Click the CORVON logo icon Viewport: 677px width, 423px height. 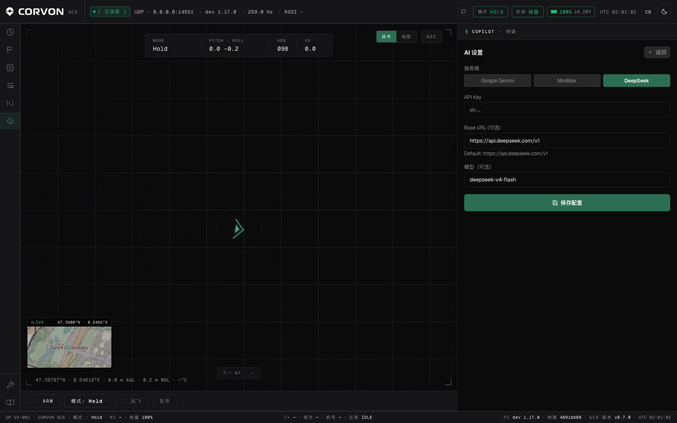(x=10, y=12)
